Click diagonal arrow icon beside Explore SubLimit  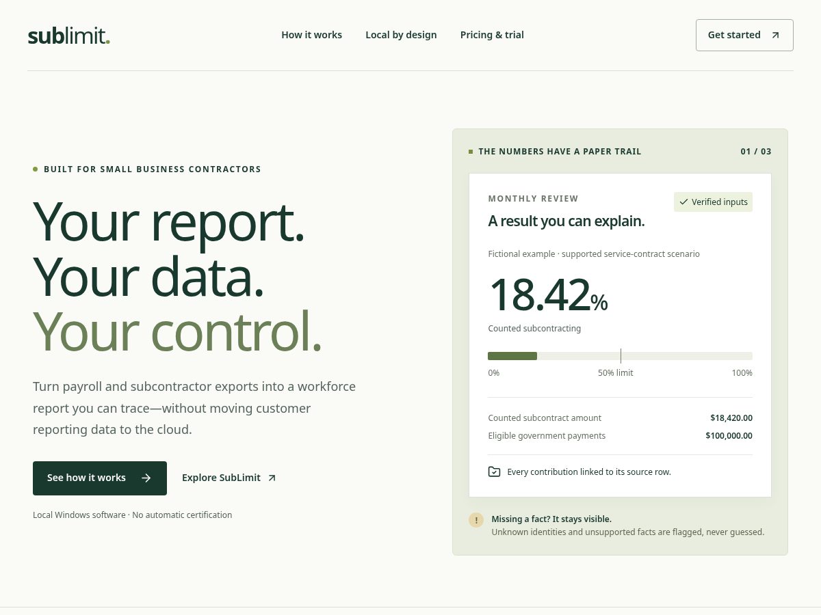(x=272, y=478)
